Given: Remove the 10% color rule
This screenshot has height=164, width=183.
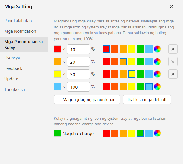Looking at the screenshot, I should tap(173, 49).
